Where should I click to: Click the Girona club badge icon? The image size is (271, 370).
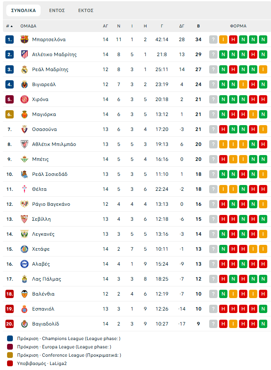click(x=24, y=99)
